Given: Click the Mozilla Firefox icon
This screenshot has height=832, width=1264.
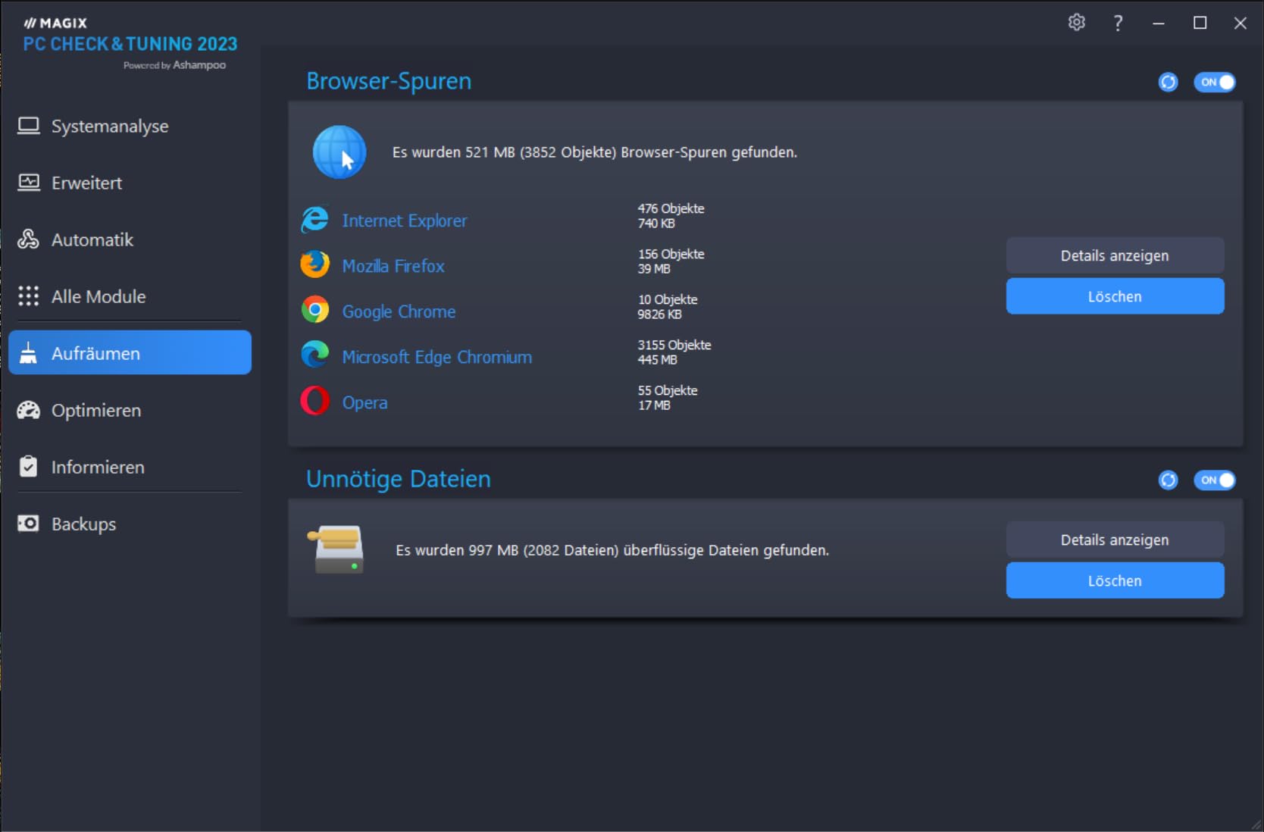Looking at the screenshot, I should [x=314, y=264].
